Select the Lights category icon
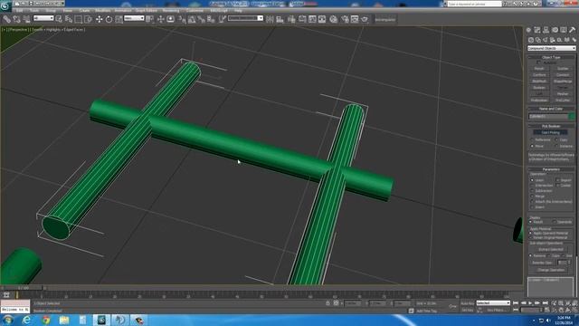This screenshot has height=326, width=579. click(546, 40)
